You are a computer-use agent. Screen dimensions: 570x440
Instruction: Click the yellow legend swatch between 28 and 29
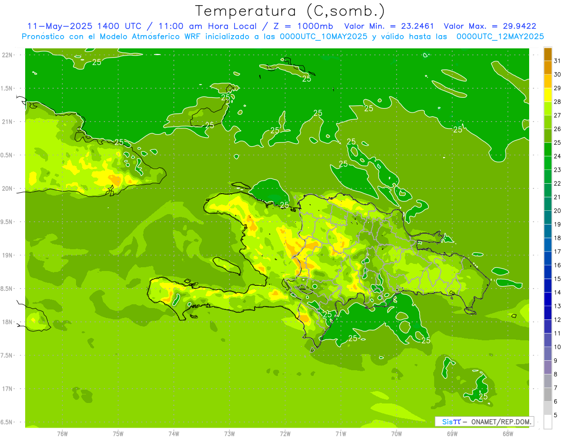click(548, 95)
